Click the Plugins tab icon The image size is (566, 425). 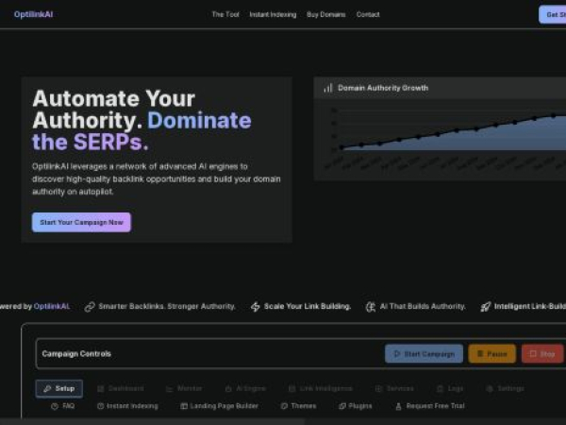[342, 406]
